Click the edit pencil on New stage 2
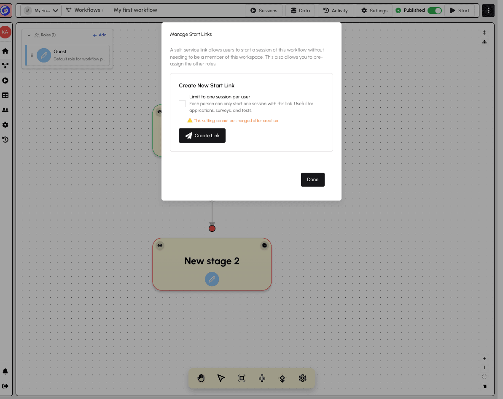 [212, 279]
